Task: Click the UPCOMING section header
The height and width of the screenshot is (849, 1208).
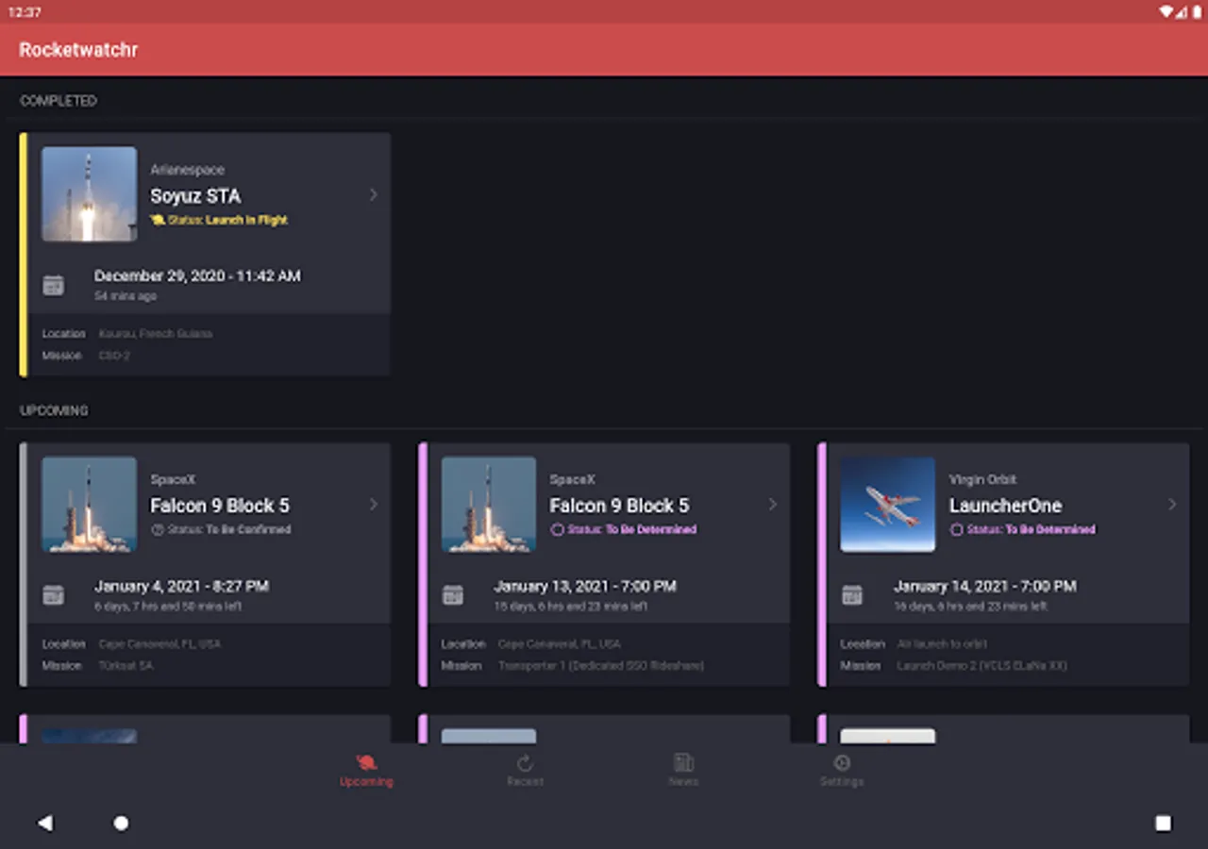Action: 54,410
